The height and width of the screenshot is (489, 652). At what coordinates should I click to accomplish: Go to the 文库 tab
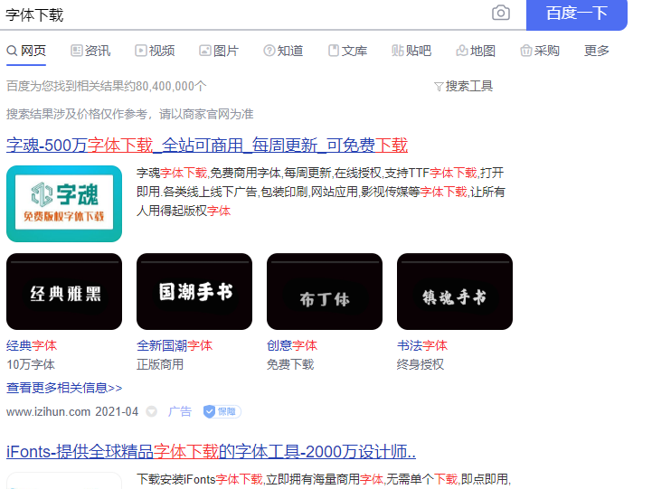coord(347,51)
